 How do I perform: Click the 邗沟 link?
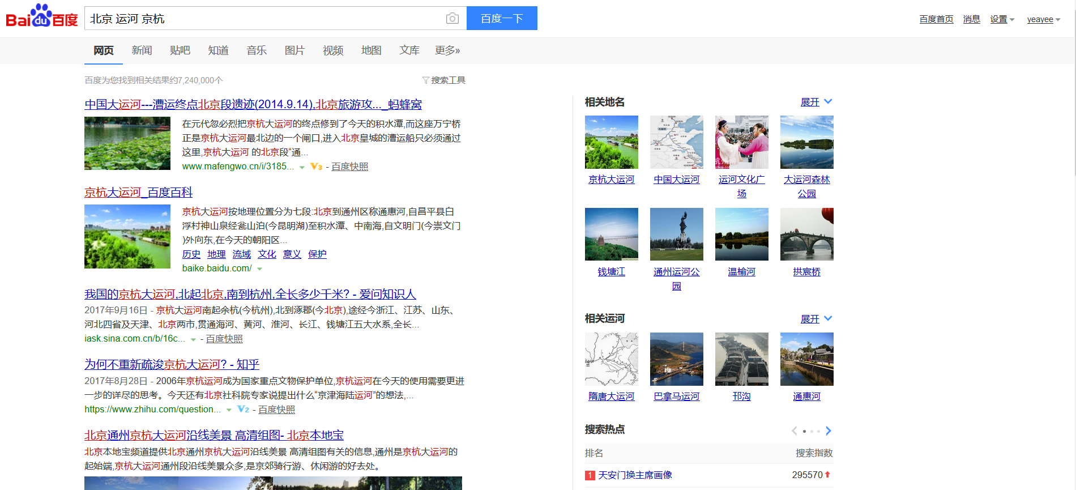(x=742, y=397)
